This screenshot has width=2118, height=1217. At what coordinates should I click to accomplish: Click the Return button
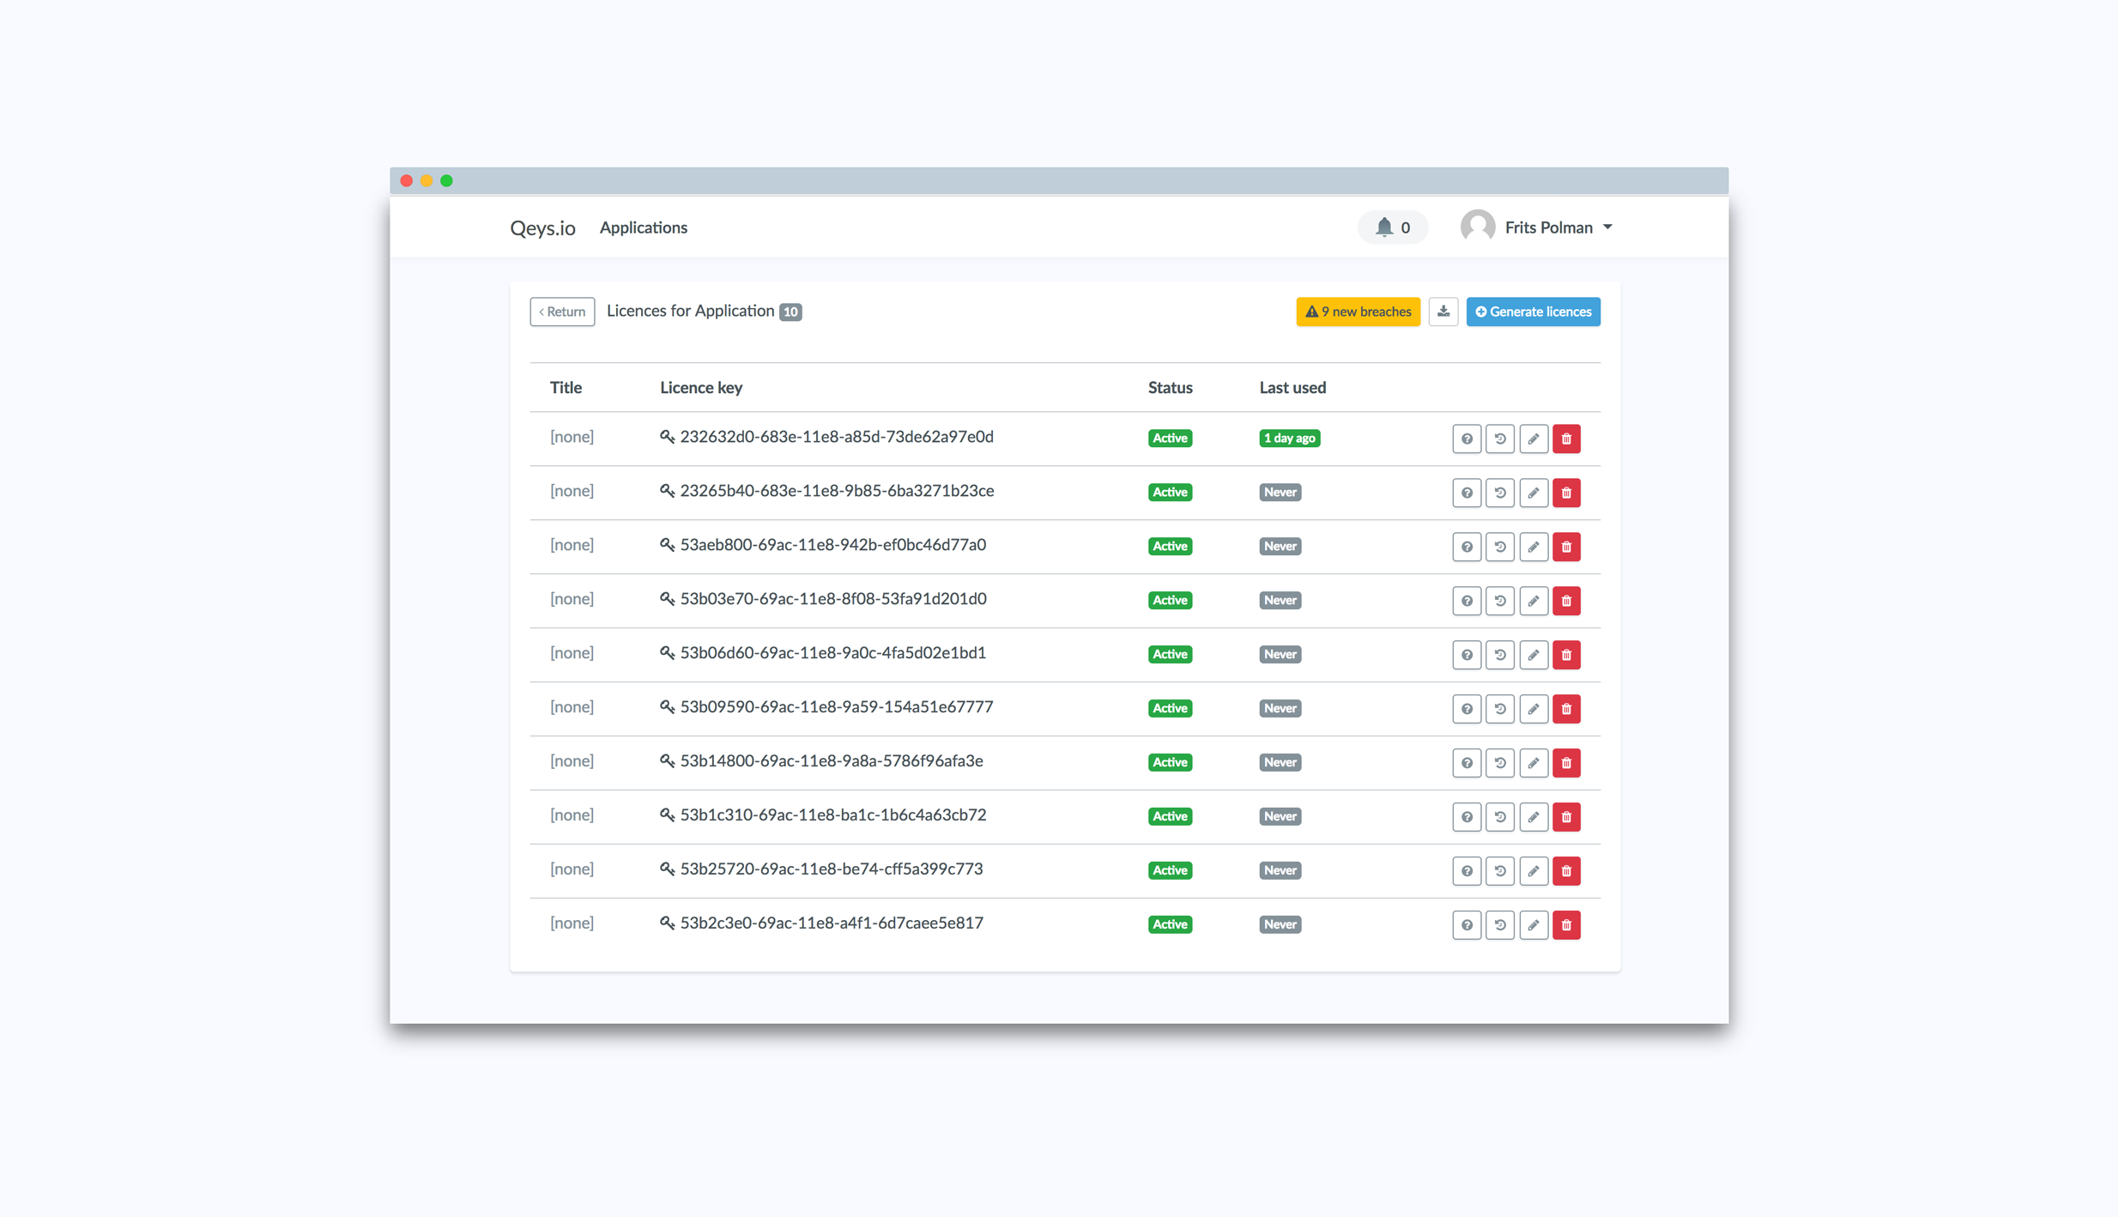(x=561, y=312)
